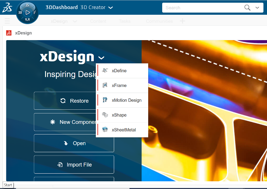
Task: Click the xShape app icon
Action: 105,115
